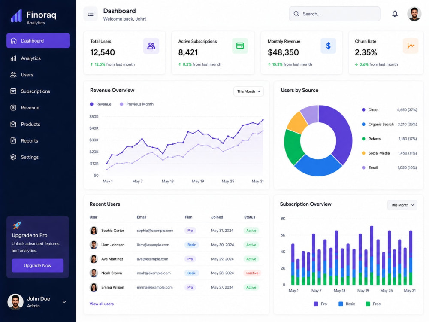This screenshot has height=322, width=429.
Task: Click the Total Users people icon
Action: click(x=151, y=46)
